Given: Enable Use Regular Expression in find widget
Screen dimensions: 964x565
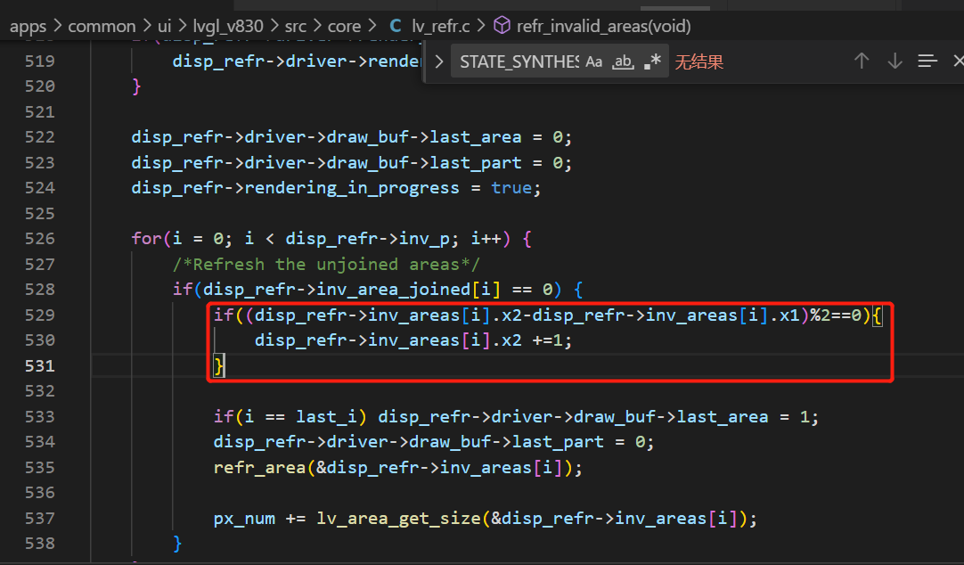Looking at the screenshot, I should coord(652,61).
